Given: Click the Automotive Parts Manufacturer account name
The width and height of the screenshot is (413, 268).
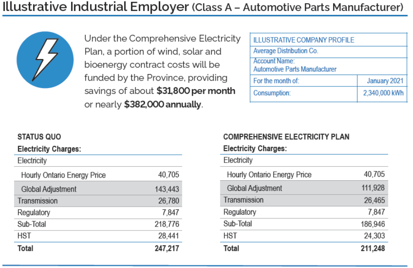Looking at the screenshot, I should point(295,69).
